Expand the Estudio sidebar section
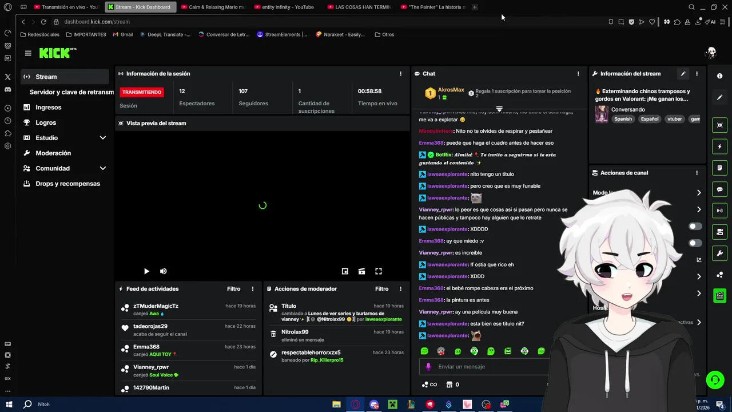Viewport: 732px width, 412px height. [x=103, y=138]
